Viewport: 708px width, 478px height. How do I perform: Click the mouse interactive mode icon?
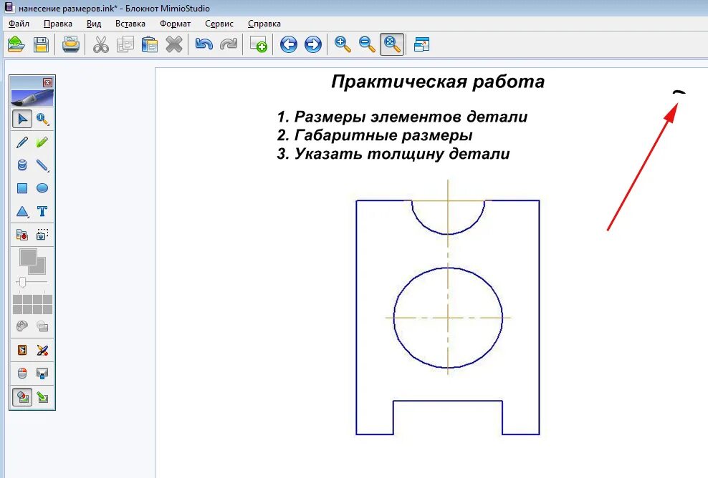[x=21, y=373]
